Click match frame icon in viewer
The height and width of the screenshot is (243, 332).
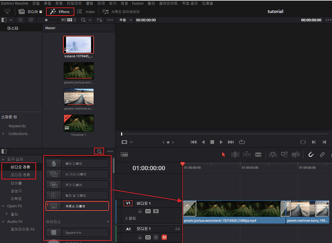point(303,142)
